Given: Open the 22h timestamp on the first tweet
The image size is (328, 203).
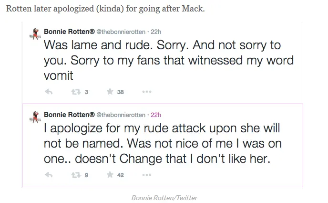Looking at the screenshot, I should [x=156, y=32].
